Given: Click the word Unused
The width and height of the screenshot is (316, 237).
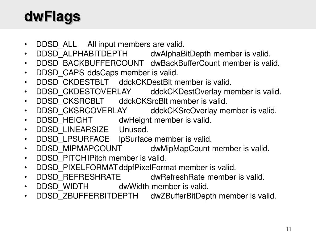Looking at the screenshot, I should (133, 129).
